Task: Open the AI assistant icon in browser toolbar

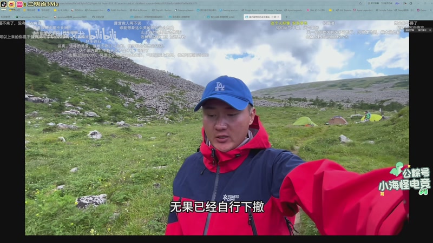Action: (x=397, y=3)
